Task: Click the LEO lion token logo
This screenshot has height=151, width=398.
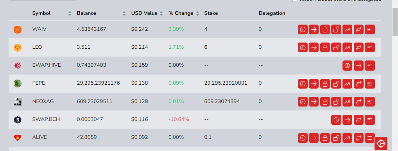Action: [18, 47]
